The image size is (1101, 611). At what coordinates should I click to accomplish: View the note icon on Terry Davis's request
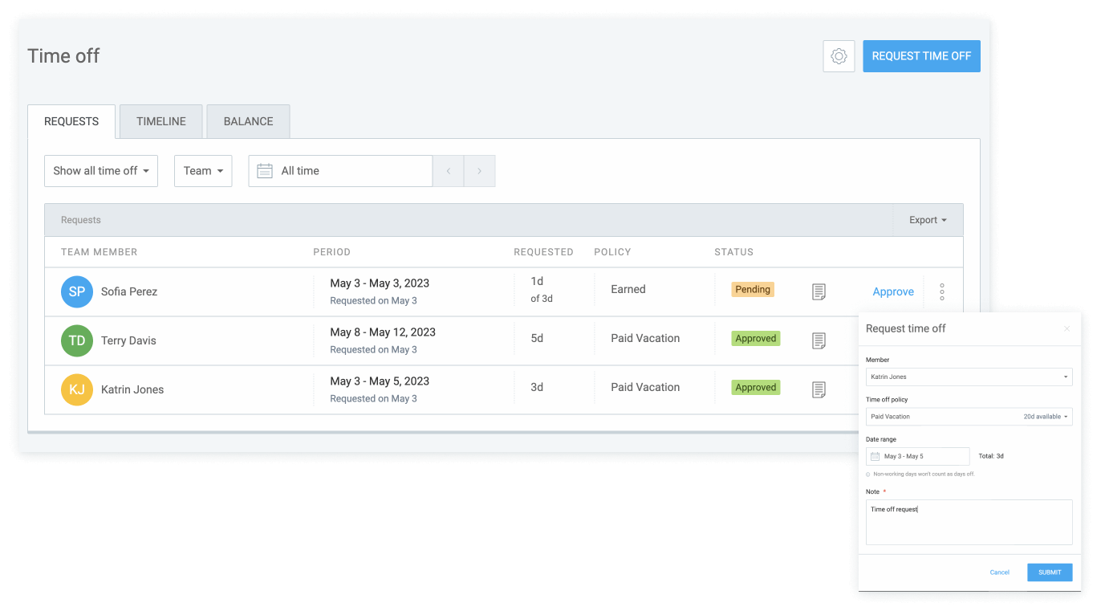tap(819, 340)
